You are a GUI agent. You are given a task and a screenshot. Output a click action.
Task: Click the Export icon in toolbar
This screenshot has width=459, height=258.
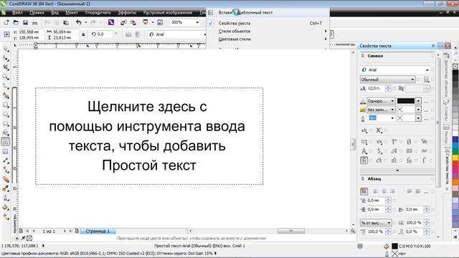(133, 22)
